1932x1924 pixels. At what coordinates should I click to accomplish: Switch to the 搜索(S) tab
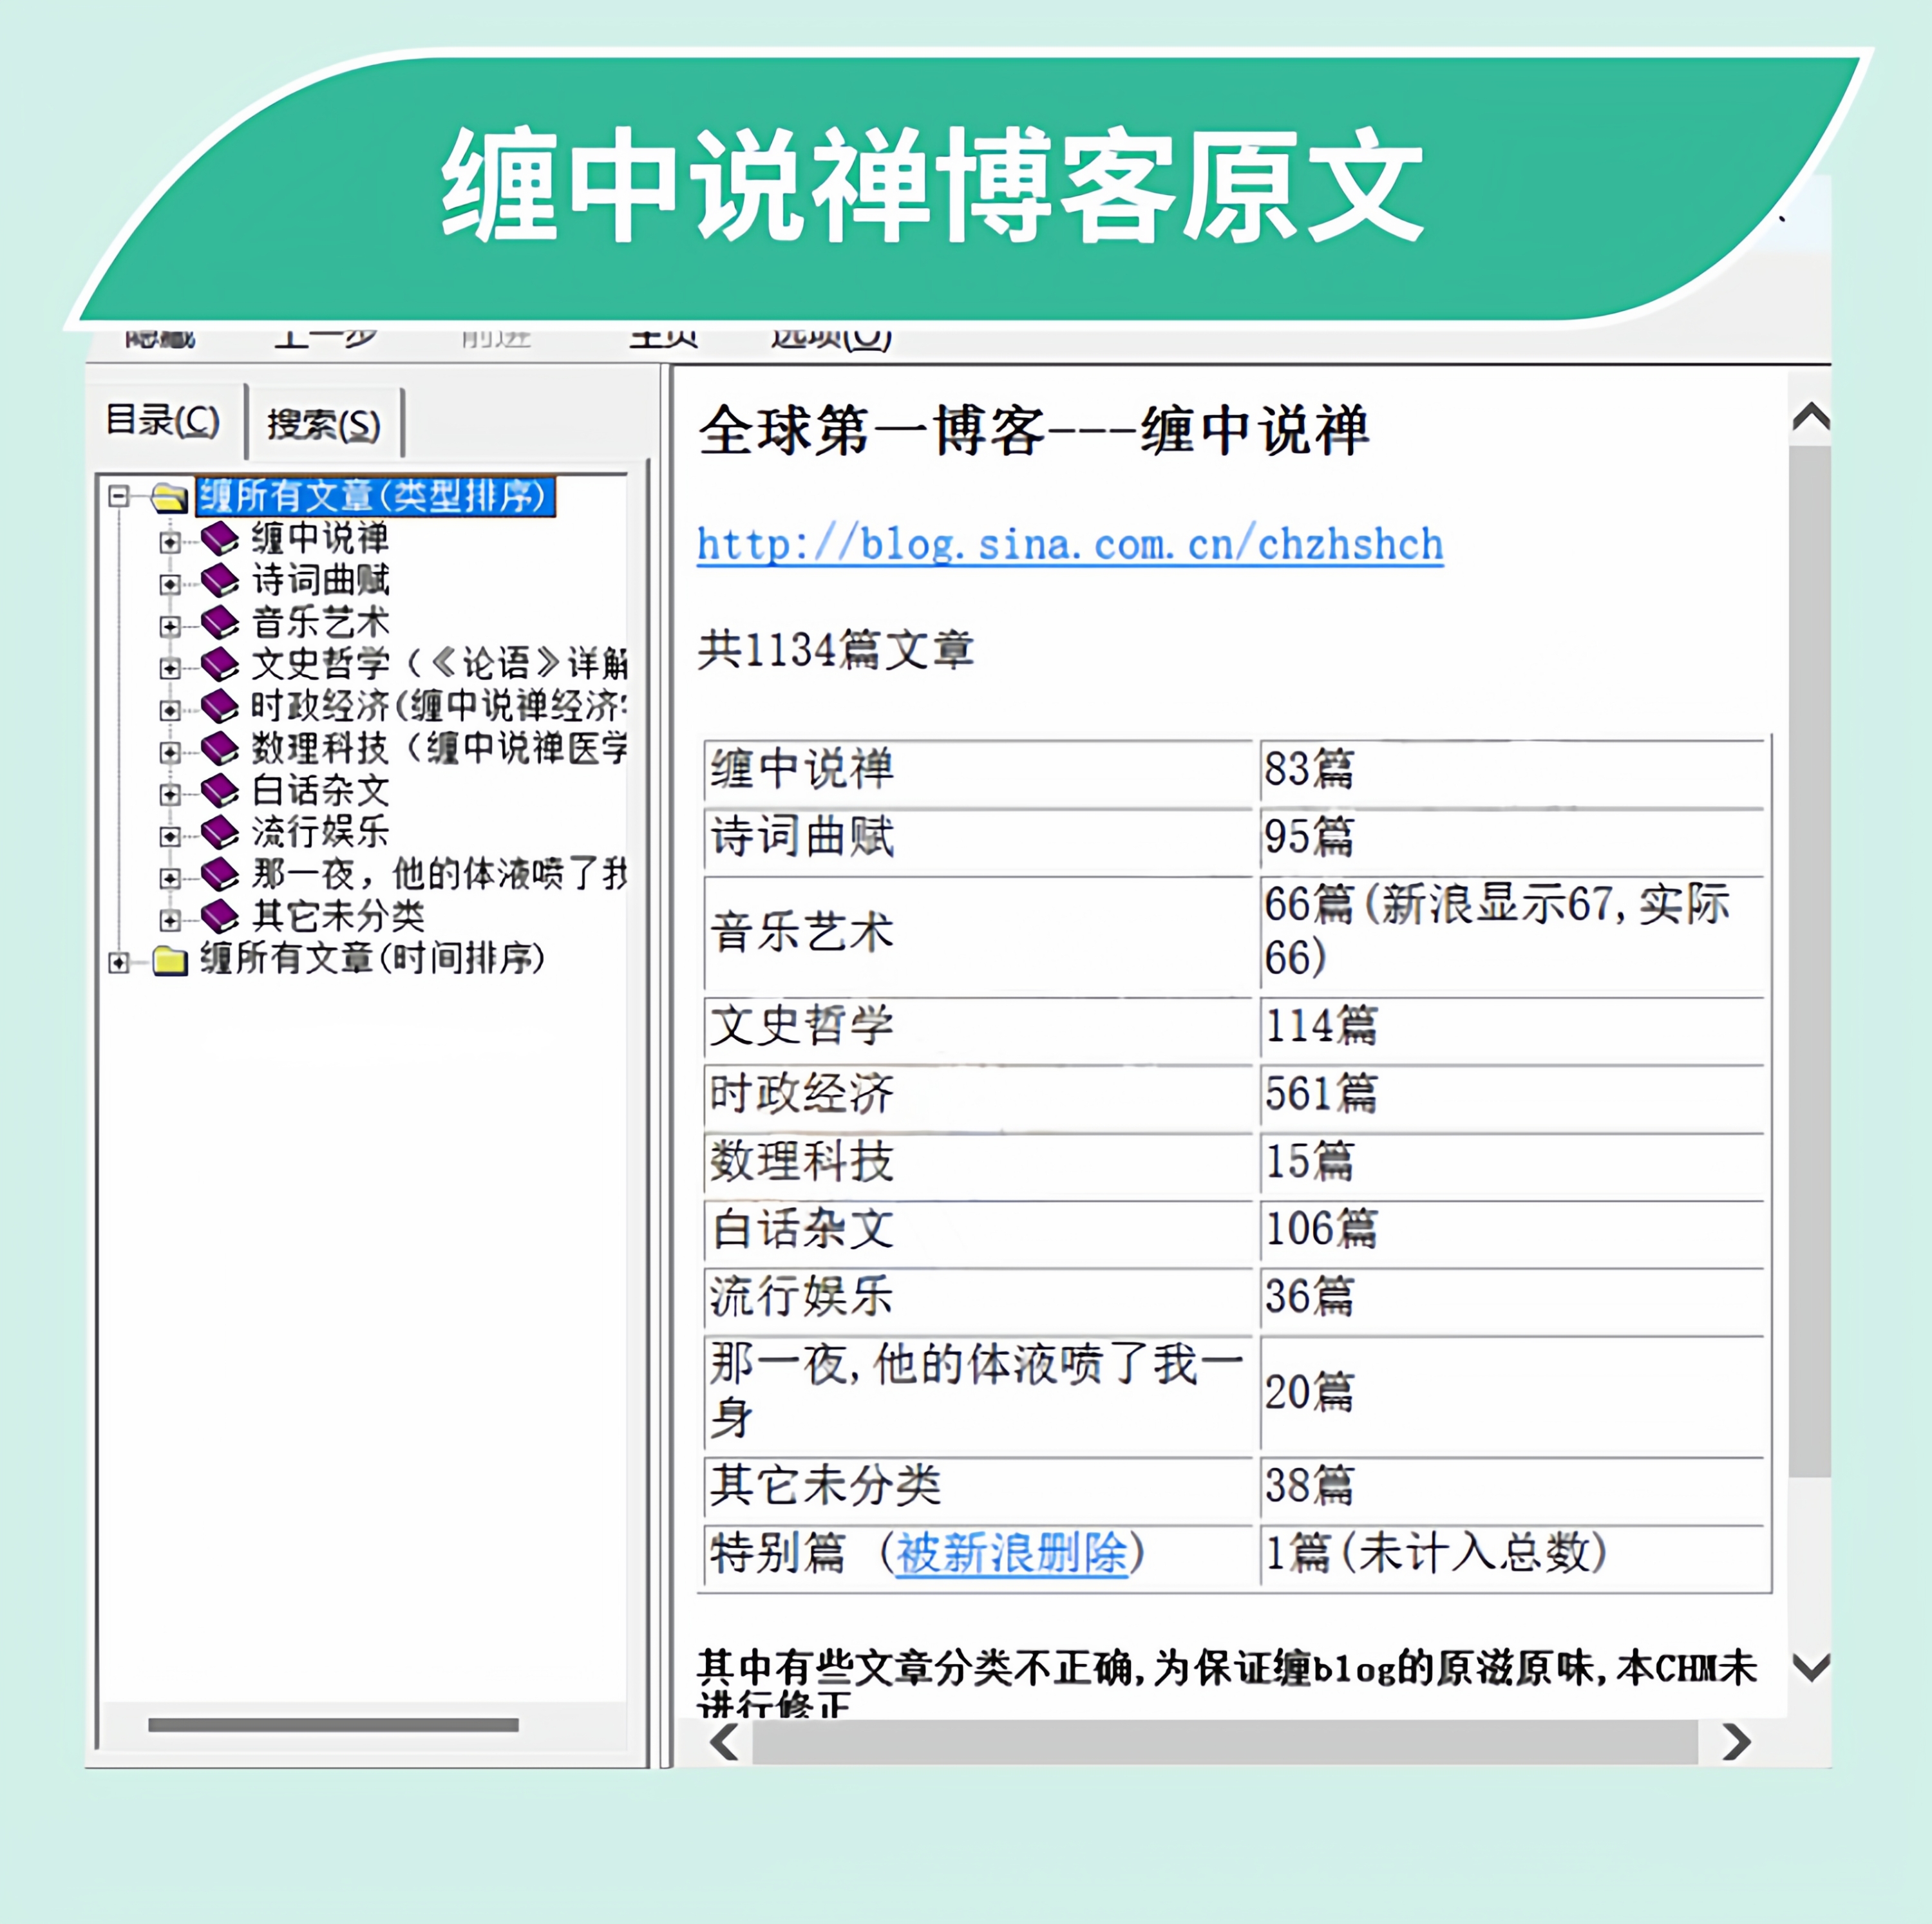point(323,424)
